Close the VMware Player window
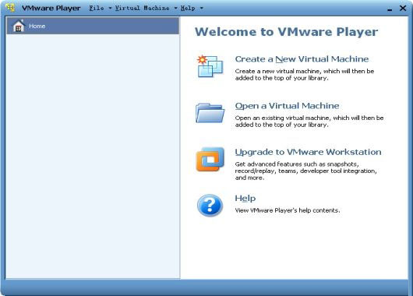 click(x=403, y=8)
